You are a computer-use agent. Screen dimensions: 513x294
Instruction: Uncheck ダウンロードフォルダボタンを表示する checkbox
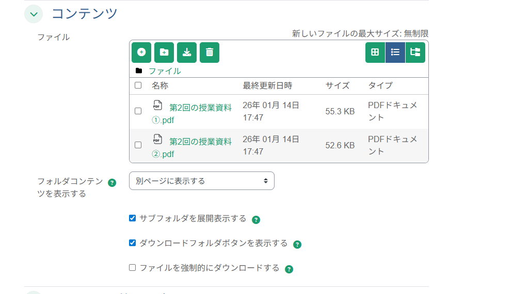click(x=133, y=243)
